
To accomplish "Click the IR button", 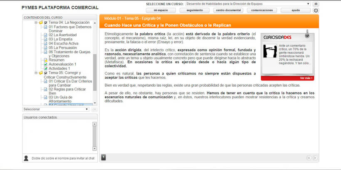I will point(316,4).
